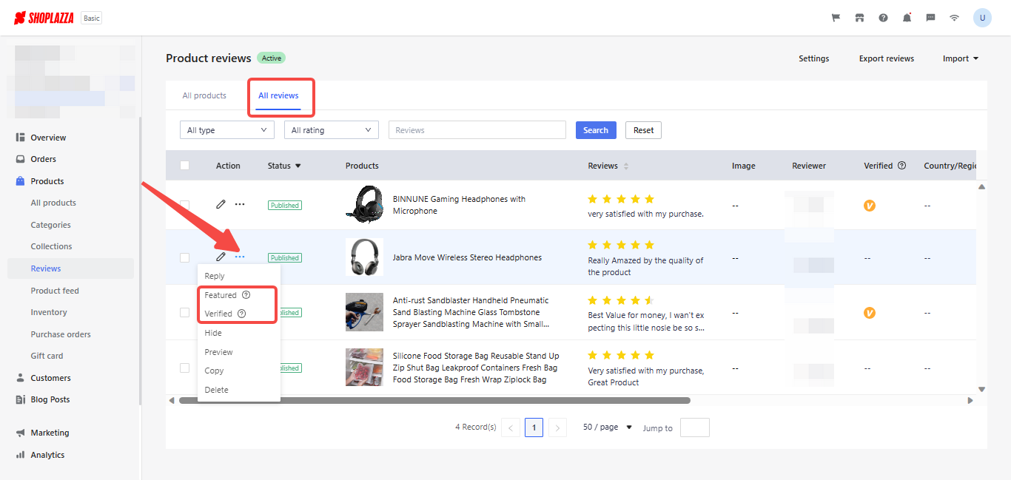Open the Status column filter arrow
The image size is (1011, 480).
coord(298,166)
